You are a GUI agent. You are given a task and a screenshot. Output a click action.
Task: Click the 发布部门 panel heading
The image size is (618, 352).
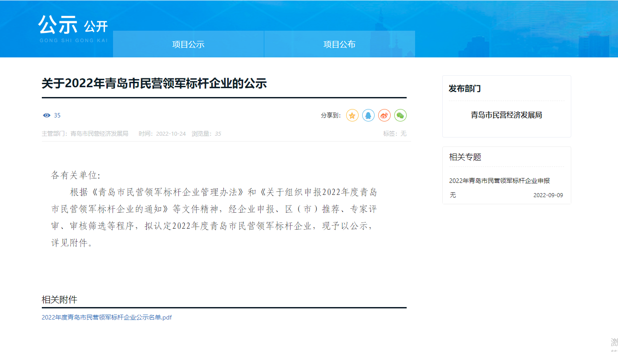click(x=465, y=89)
